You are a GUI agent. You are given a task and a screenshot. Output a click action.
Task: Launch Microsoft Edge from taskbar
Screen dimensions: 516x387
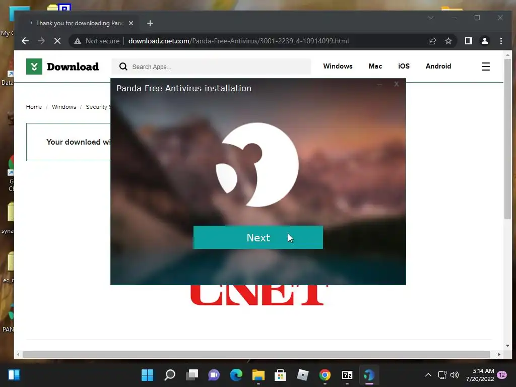coord(236,375)
